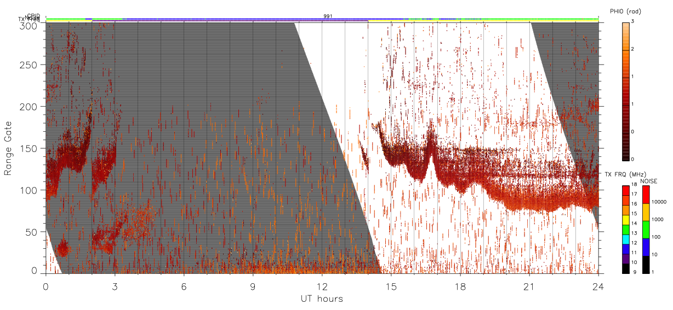673x310 pixels.
Task: Click the y-axis tick label '200'
Action: 30,107
